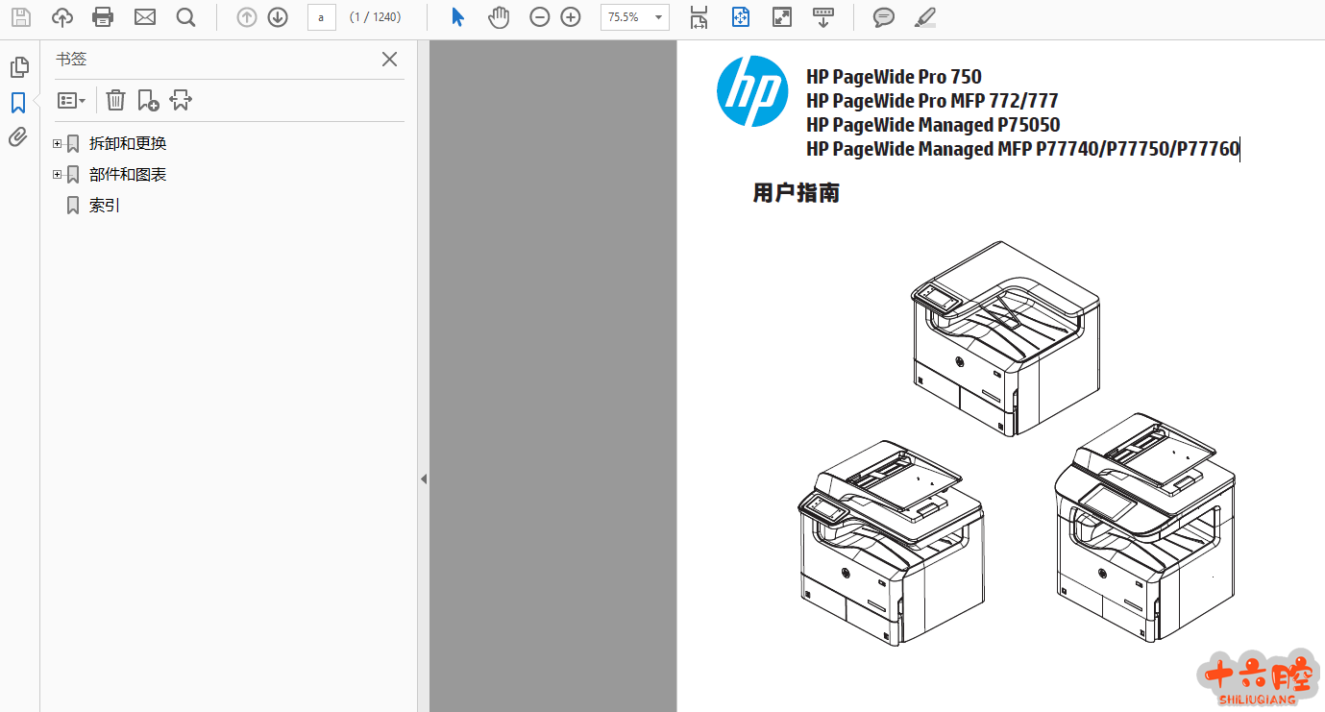1325x712 pixels.
Task: Click the email envelope icon
Action: point(145,17)
